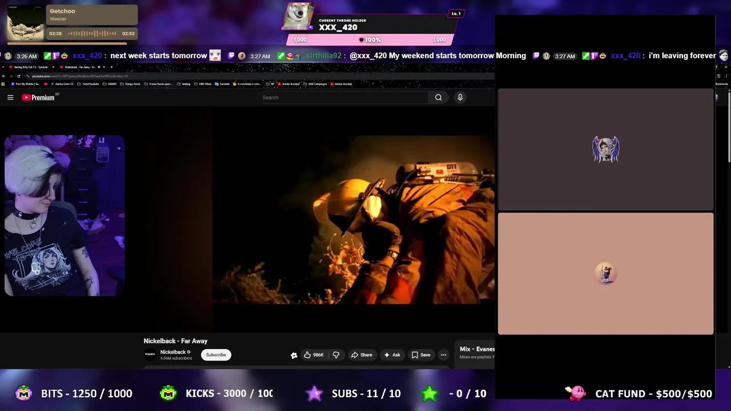Subscribe to the Nickelback channel
Viewport: 731px width, 411px height.
[216, 355]
